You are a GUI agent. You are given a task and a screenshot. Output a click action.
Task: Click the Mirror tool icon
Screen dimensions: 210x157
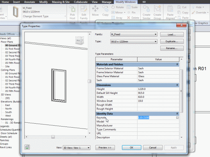pyautogui.click(x=113, y=12)
